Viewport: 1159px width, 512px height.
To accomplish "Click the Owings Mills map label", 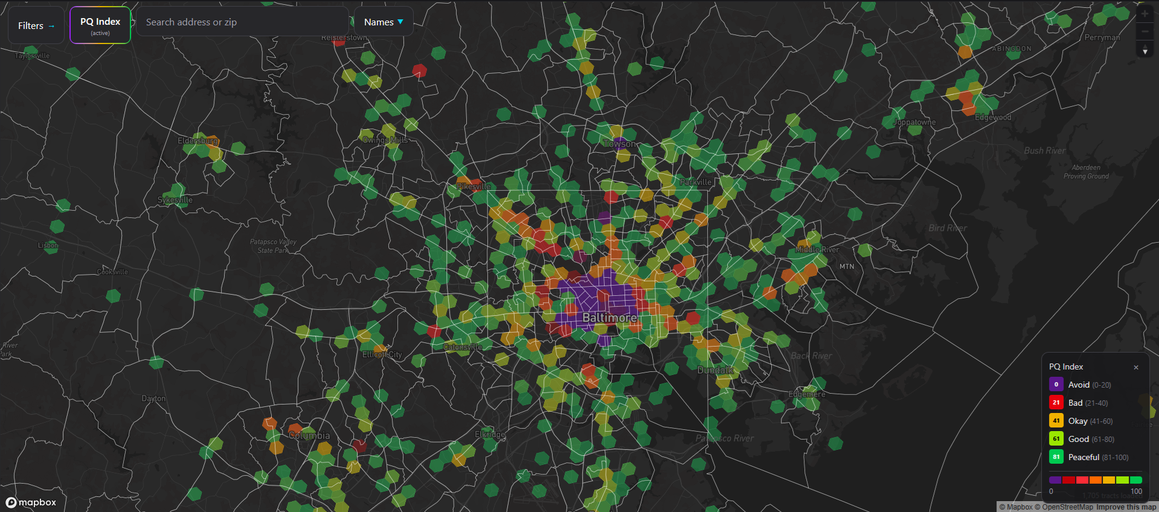I will pyautogui.click(x=385, y=140).
